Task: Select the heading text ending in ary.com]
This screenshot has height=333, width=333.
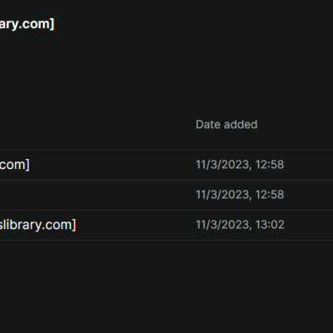Action: (27, 24)
